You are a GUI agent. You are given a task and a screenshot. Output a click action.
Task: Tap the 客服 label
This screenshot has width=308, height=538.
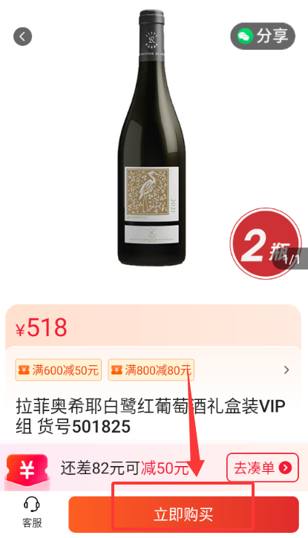click(x=32, y=523)
